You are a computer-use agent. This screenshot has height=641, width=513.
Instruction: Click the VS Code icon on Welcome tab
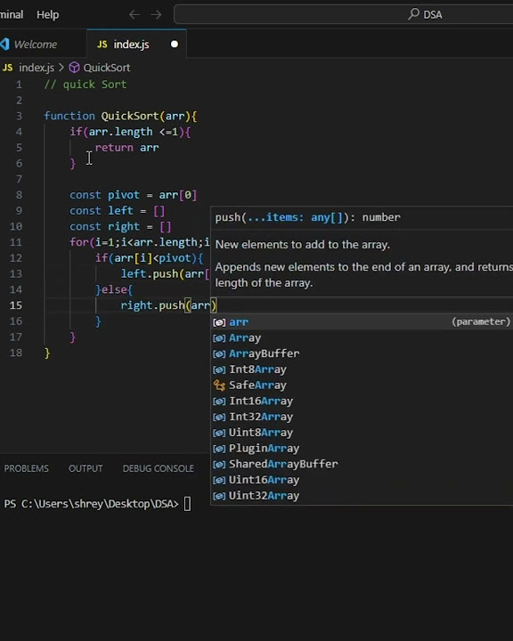[5, 45]
